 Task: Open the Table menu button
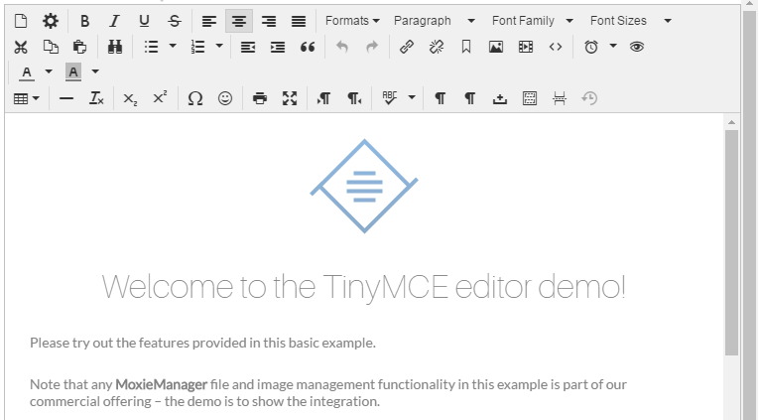click(x=27, y=98)
